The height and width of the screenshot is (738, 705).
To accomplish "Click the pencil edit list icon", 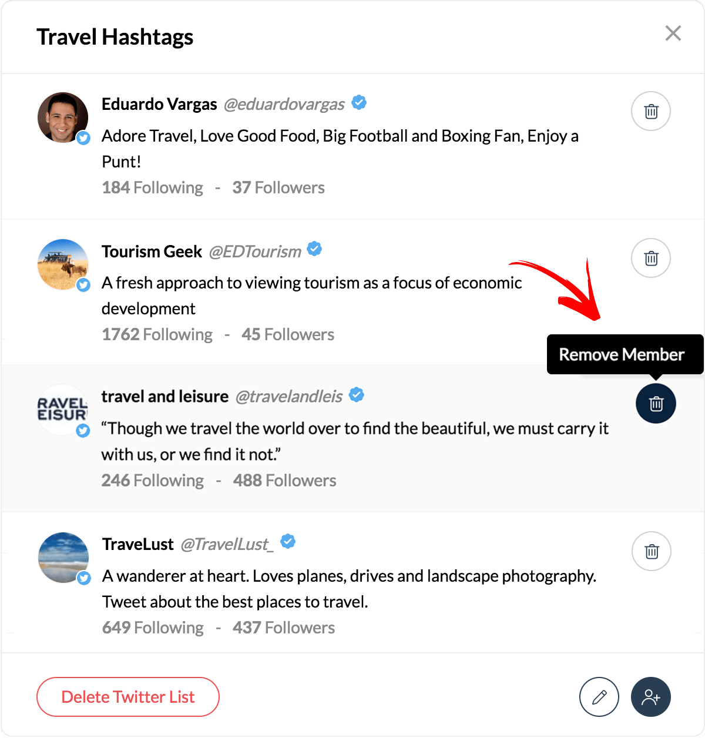I will 599,697.
